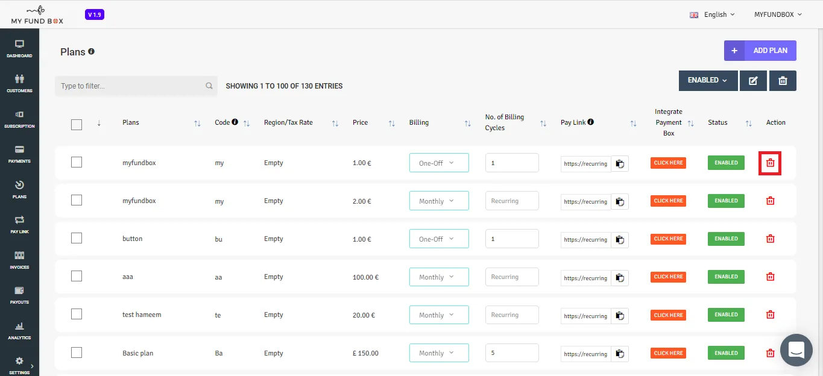Open the chat support widget
The height and width of the screenshot is (376, 823).
[796, 349]
